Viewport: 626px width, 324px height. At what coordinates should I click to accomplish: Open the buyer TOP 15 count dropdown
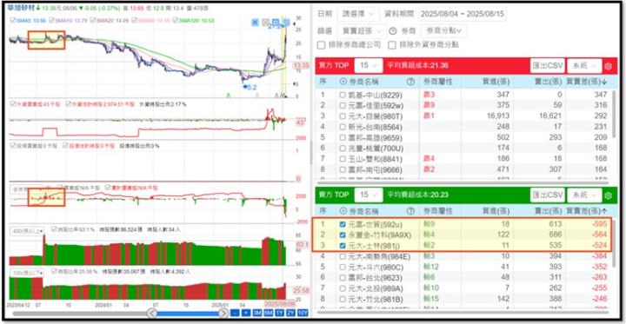coord(369,65)
